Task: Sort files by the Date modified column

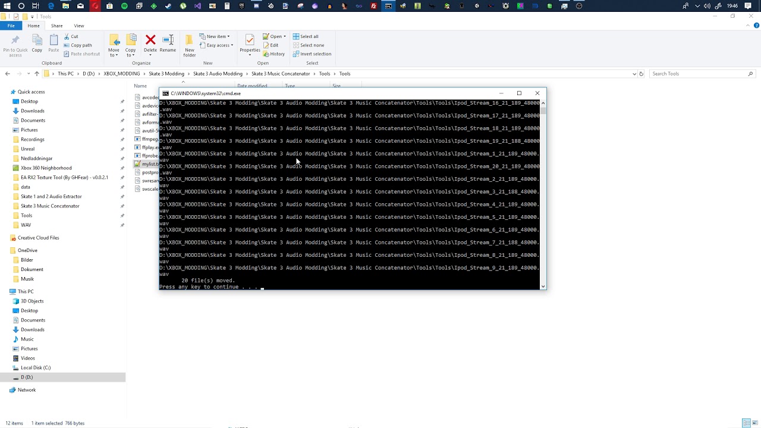Action: pos(252,86)
